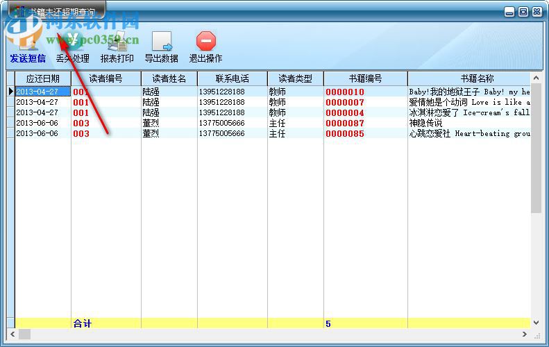The image size is (549, 347).
Task: Click the horizontal scrollbar left arrow
Action: pyautogui.click(x=12, y=334)
